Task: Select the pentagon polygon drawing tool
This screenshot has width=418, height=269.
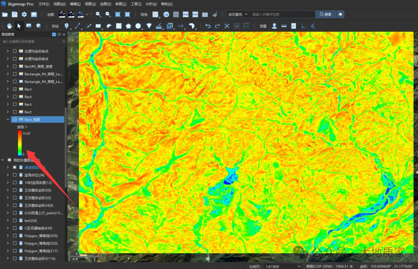Action: (x=128, y=26)
